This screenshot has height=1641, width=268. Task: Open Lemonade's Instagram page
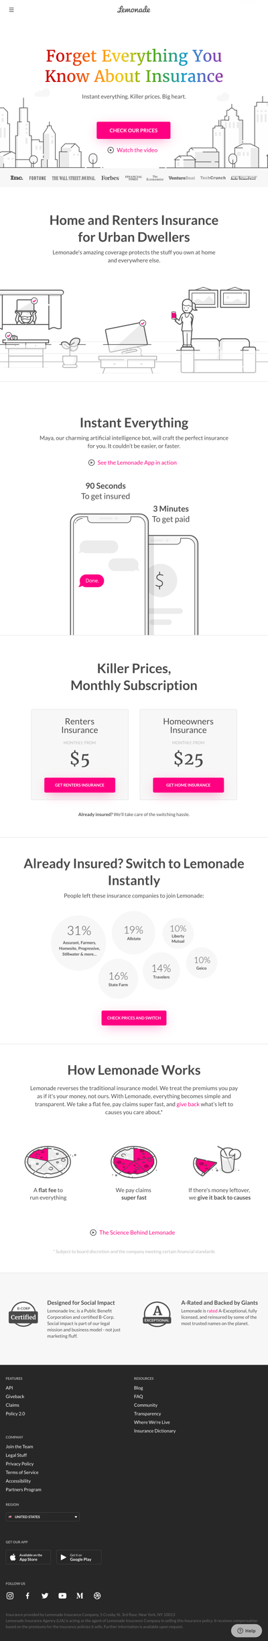(x=10, y=1595)
